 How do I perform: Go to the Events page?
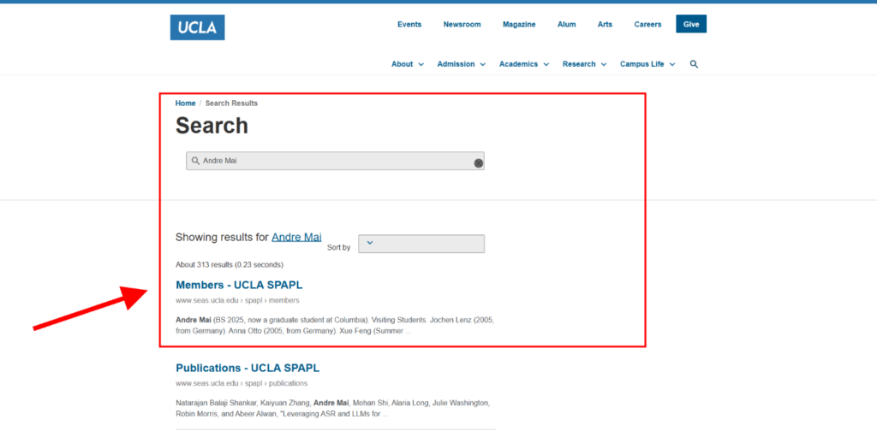coord(409,25)
